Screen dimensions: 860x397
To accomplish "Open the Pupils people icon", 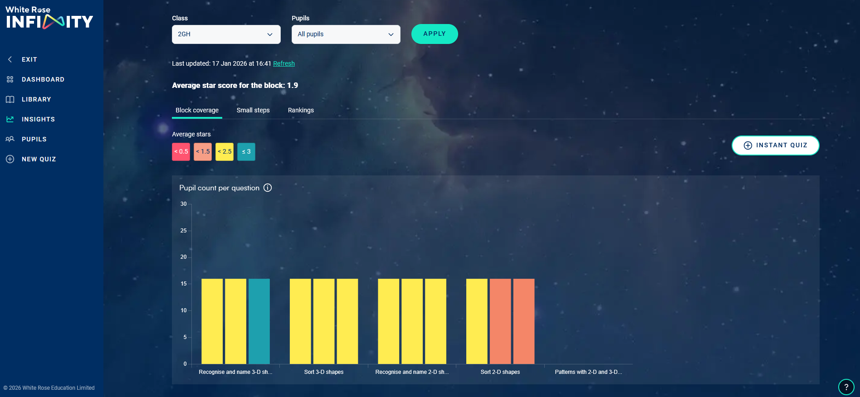I will pos(10,139).
